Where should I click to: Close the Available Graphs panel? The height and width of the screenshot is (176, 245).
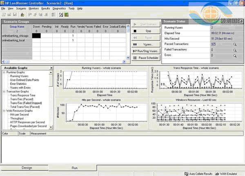pyautogui.click(x=51, y=68)
